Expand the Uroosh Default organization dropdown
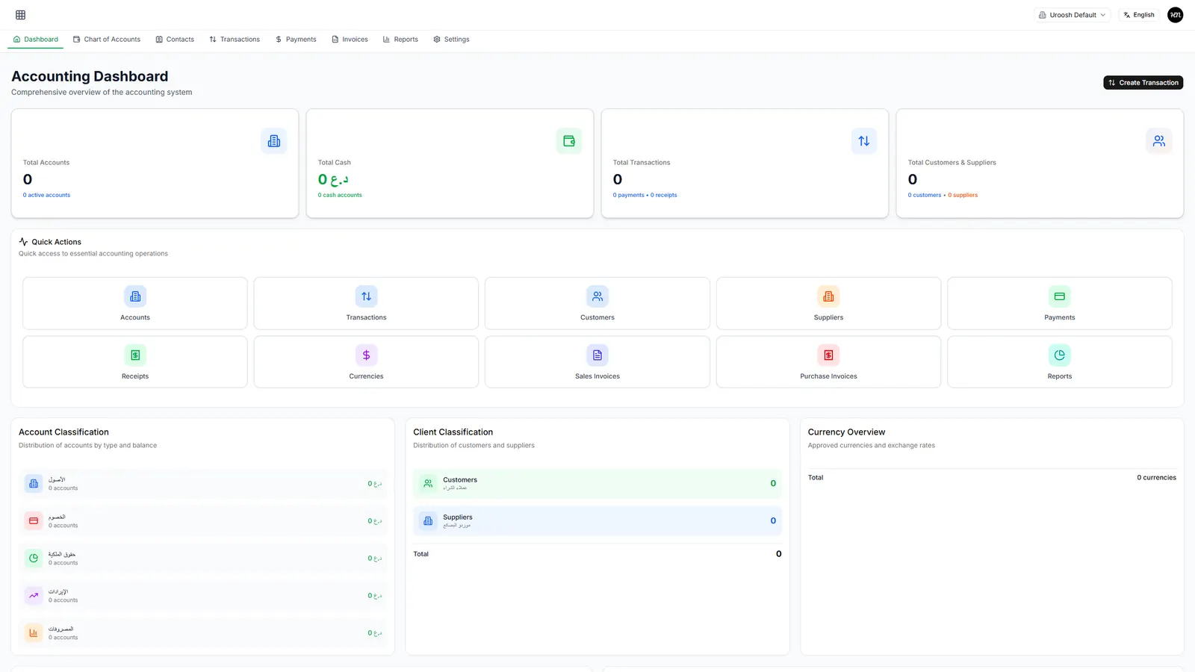This screenshot has height=672, width=1195. (x=1073, y=15)
